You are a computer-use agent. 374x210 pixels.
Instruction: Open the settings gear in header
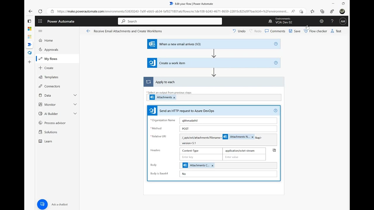[321, 21]
